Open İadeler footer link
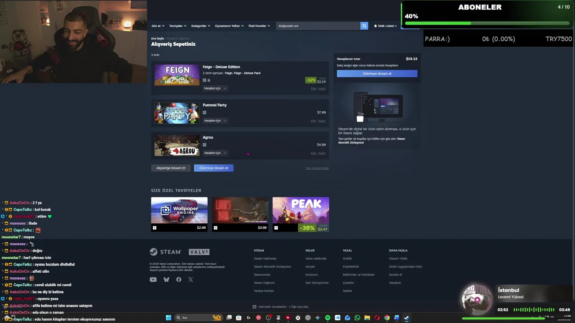 pos(347,291)
